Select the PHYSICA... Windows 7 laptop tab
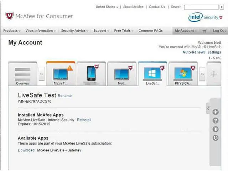 [183, 74]
